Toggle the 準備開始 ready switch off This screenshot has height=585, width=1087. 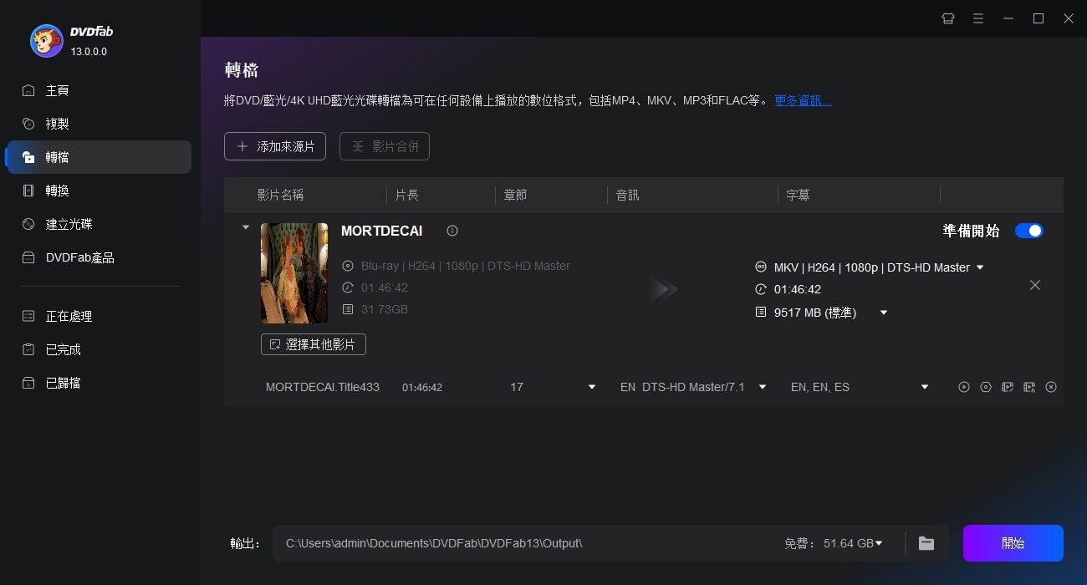coord(1029,231)
